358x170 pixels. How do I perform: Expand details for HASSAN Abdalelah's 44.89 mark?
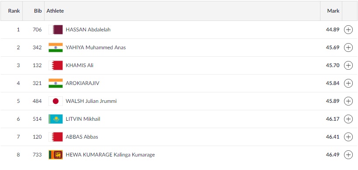tap(348, 30)
